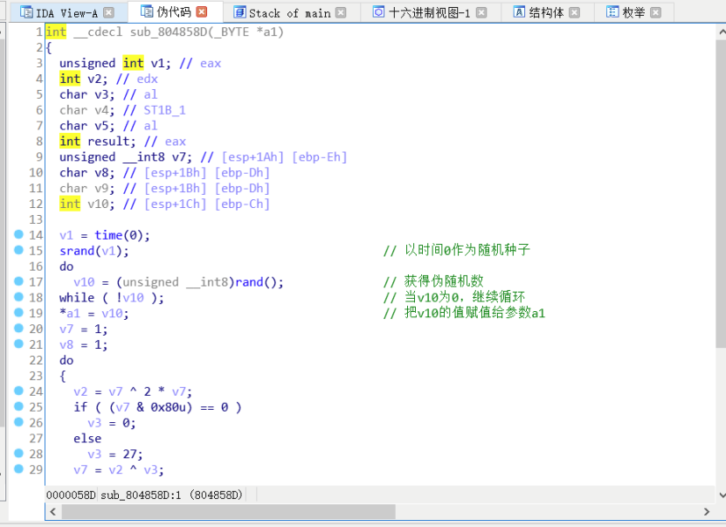Click the horizontal scrollbar right arrow
Image resolution: width=726 pixels, height=527 pixels.
pyautogui.click(x=707, y=511)
